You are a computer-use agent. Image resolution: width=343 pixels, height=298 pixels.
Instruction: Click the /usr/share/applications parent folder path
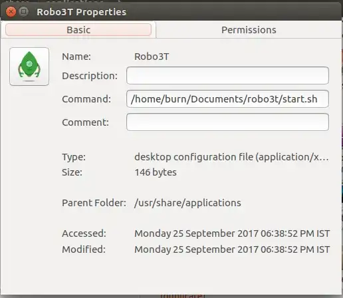click(187, 203)
